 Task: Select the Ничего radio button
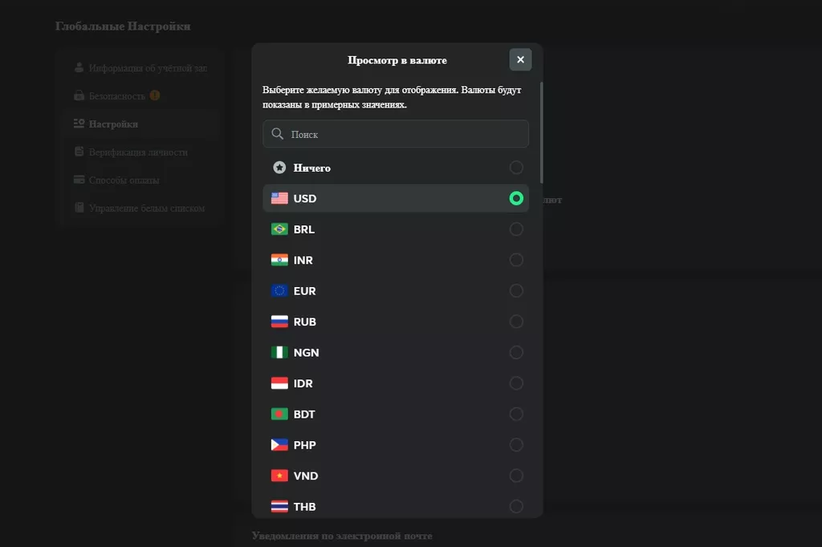point(516,168)
